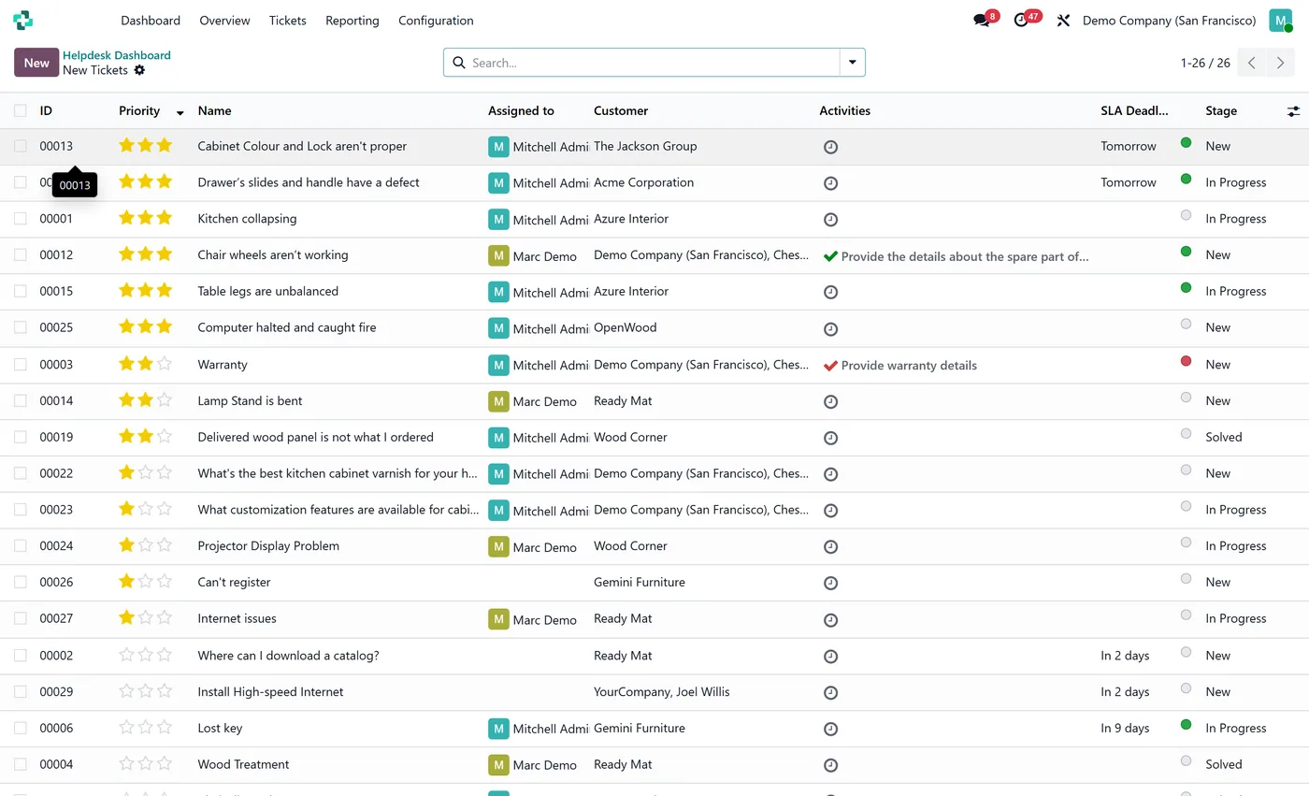Open the Tickets menu
Viewport: 1309px width, 796px height.
(287, 21)
